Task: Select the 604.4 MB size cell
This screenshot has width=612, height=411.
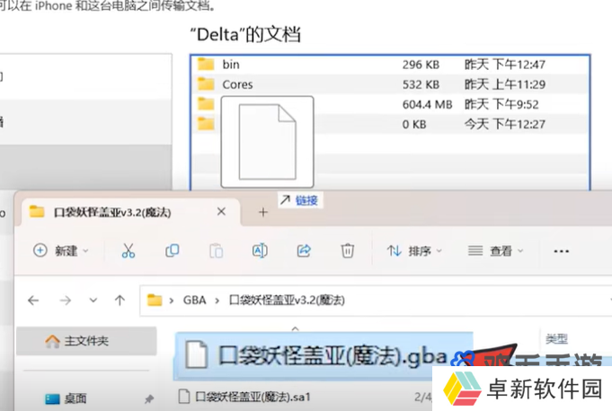Action: click(x=427, y=104)
